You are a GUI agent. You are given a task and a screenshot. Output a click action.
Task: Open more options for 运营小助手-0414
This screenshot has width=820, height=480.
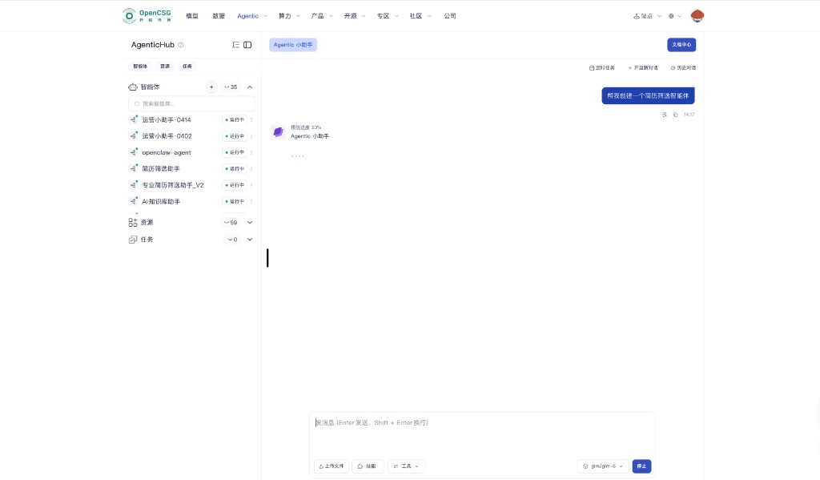pos(251,120)
